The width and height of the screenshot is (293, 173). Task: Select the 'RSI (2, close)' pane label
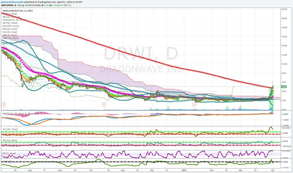click(x=9, y=153)
